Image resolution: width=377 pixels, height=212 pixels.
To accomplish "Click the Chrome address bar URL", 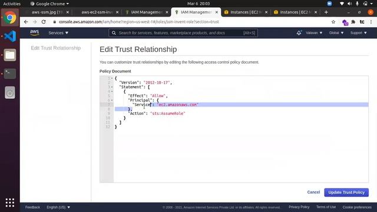I will pyautogui.click(x=139, y=22).
